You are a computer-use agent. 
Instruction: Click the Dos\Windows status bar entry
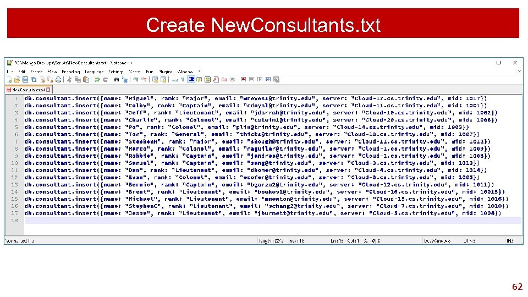[437, 241]
